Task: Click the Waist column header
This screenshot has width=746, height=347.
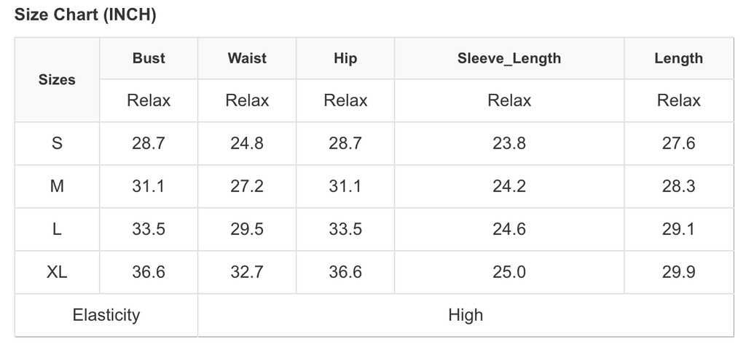Action: pos(247,59)
